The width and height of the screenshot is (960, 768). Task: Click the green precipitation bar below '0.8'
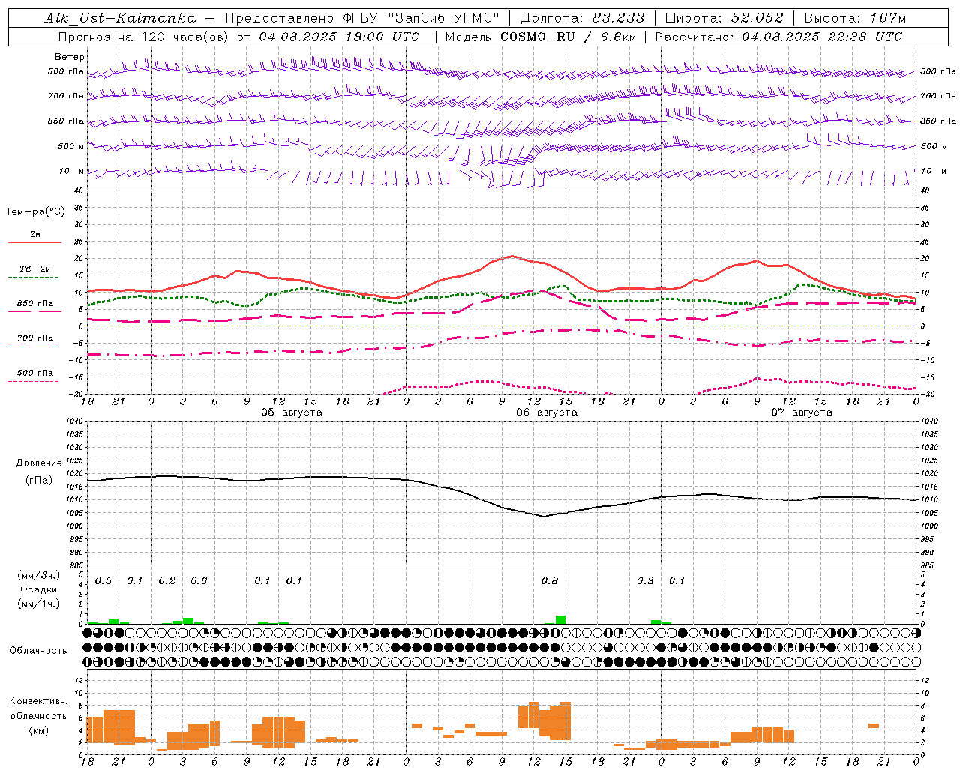561,620
